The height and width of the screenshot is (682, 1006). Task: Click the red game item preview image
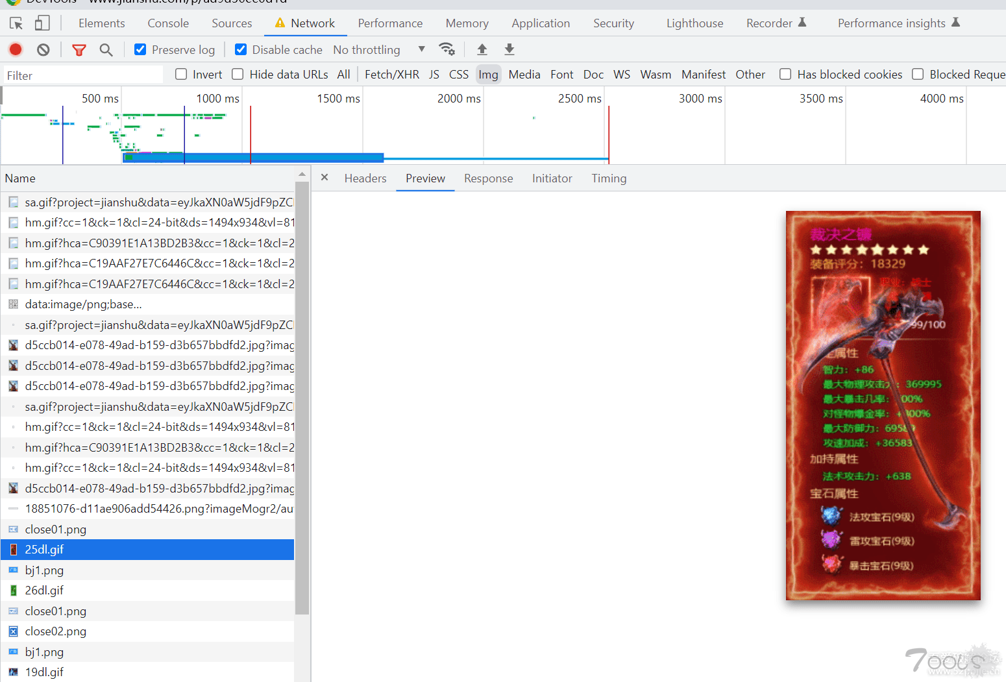(883, 406)
